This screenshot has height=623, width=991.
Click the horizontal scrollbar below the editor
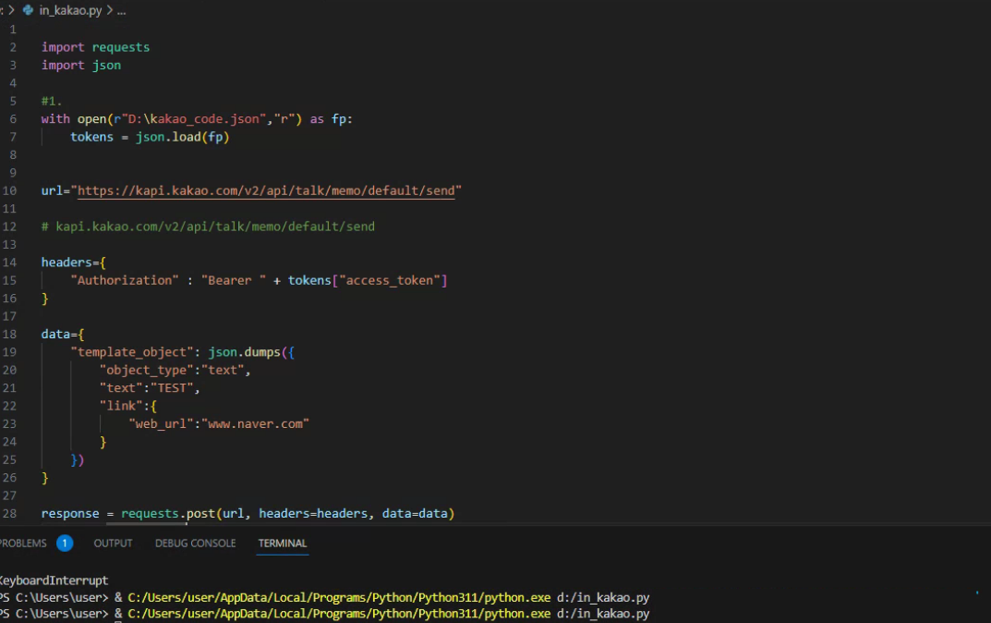pos(147,524)
